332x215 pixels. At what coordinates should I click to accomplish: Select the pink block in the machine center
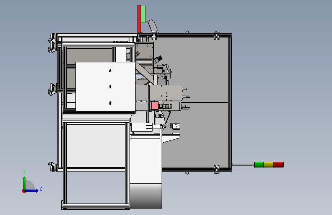[x=155, y=106]
